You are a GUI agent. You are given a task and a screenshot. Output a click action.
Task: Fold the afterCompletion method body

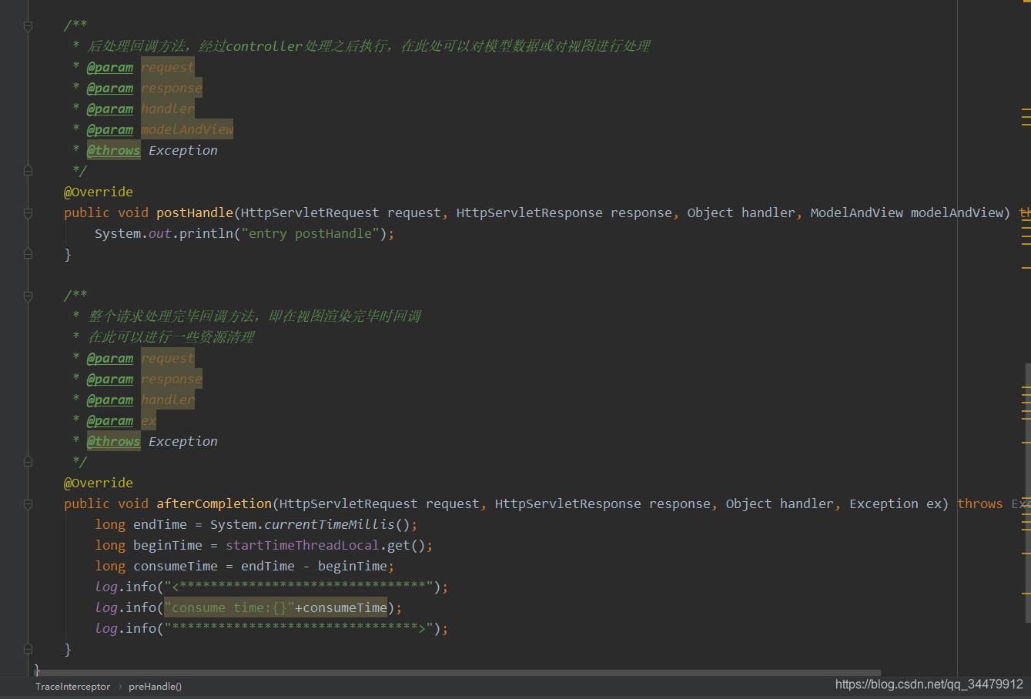(28, 503)
